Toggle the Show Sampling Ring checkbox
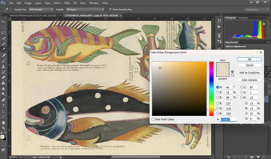The width and height of the screenshot is (271, 159). pos(110,10)
